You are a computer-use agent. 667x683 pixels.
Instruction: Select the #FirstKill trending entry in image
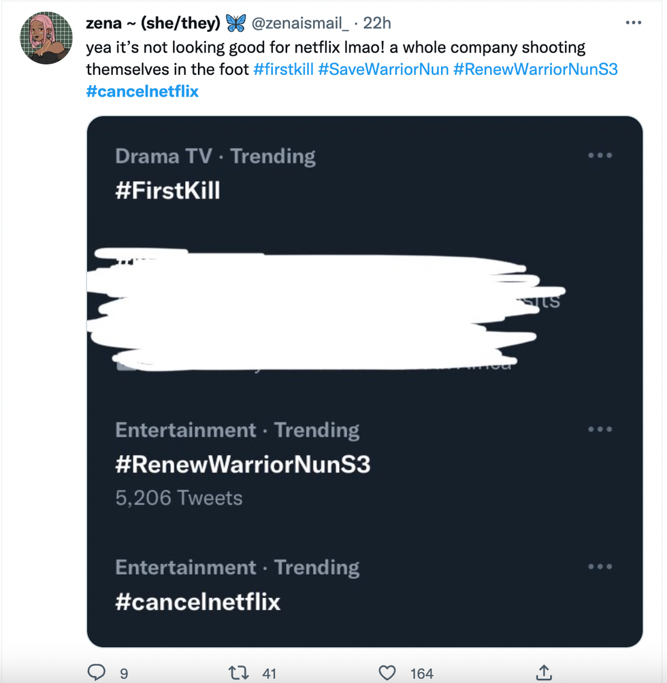pyautogui.click(x=168, y=190)
